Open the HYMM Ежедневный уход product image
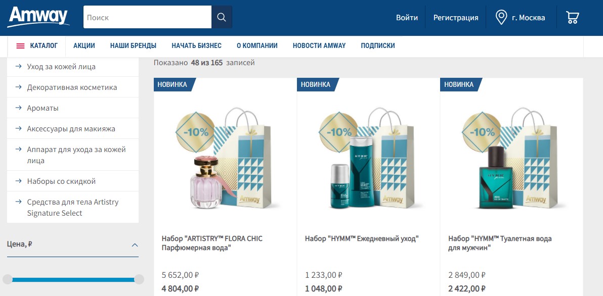Image resolution: width=603 pixels, height=296 pixels. (x=368, y=159)
